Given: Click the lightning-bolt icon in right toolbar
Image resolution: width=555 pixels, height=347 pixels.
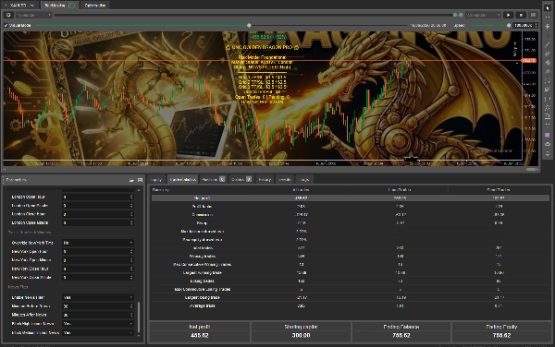Looking at the screenshot, I should (548, 26).
